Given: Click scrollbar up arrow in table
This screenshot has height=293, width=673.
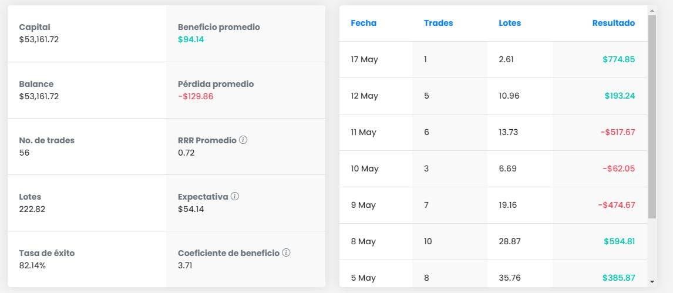Looking at the screenshot, I should point(652,10).
